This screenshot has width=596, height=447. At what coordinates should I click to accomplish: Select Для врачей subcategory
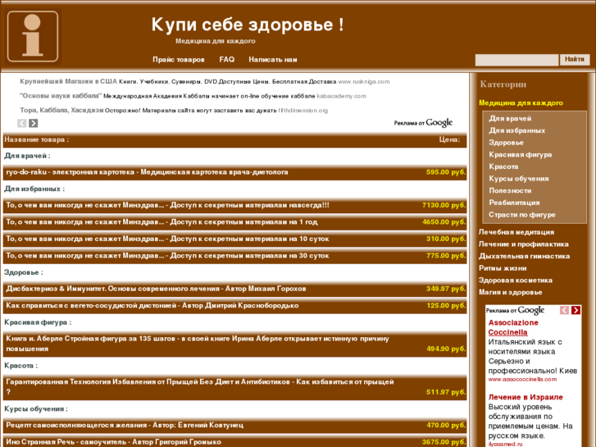(510, 119)
